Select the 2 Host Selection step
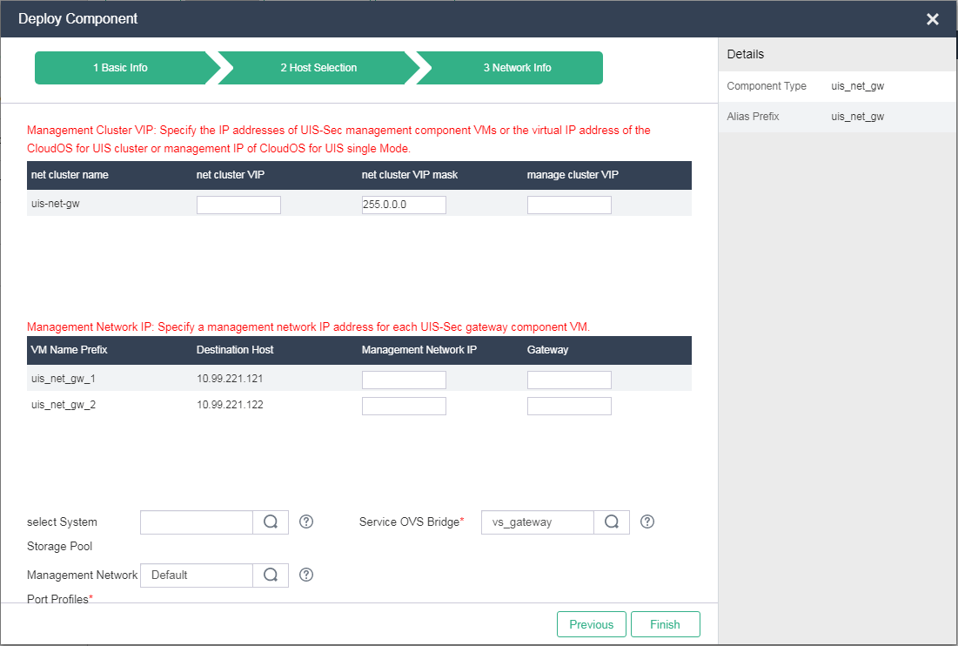The image size is (958, 646). pyautogui.click(x=320, y=67)
